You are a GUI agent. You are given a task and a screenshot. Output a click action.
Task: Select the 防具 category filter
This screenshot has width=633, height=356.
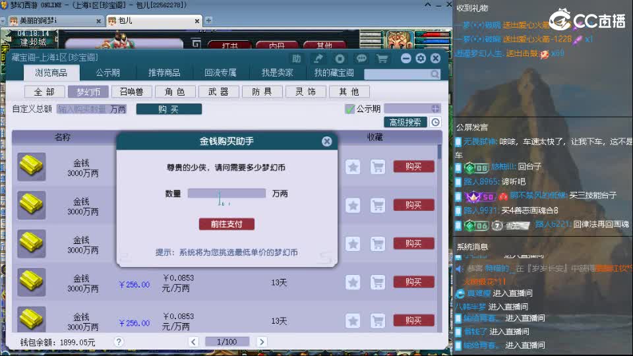coord(262,92)
